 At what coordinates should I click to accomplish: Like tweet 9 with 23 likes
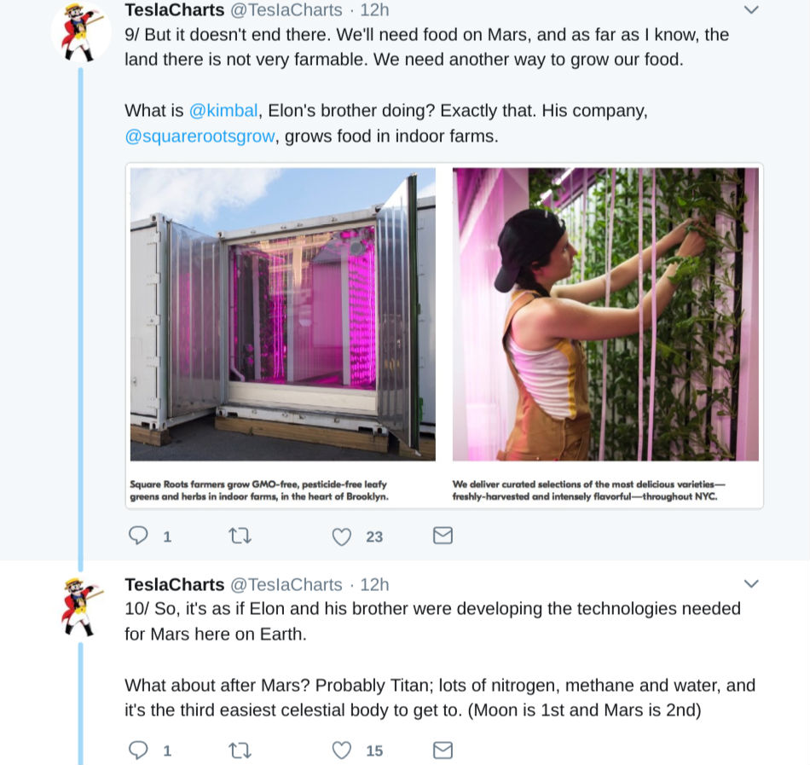click(341, 536)
